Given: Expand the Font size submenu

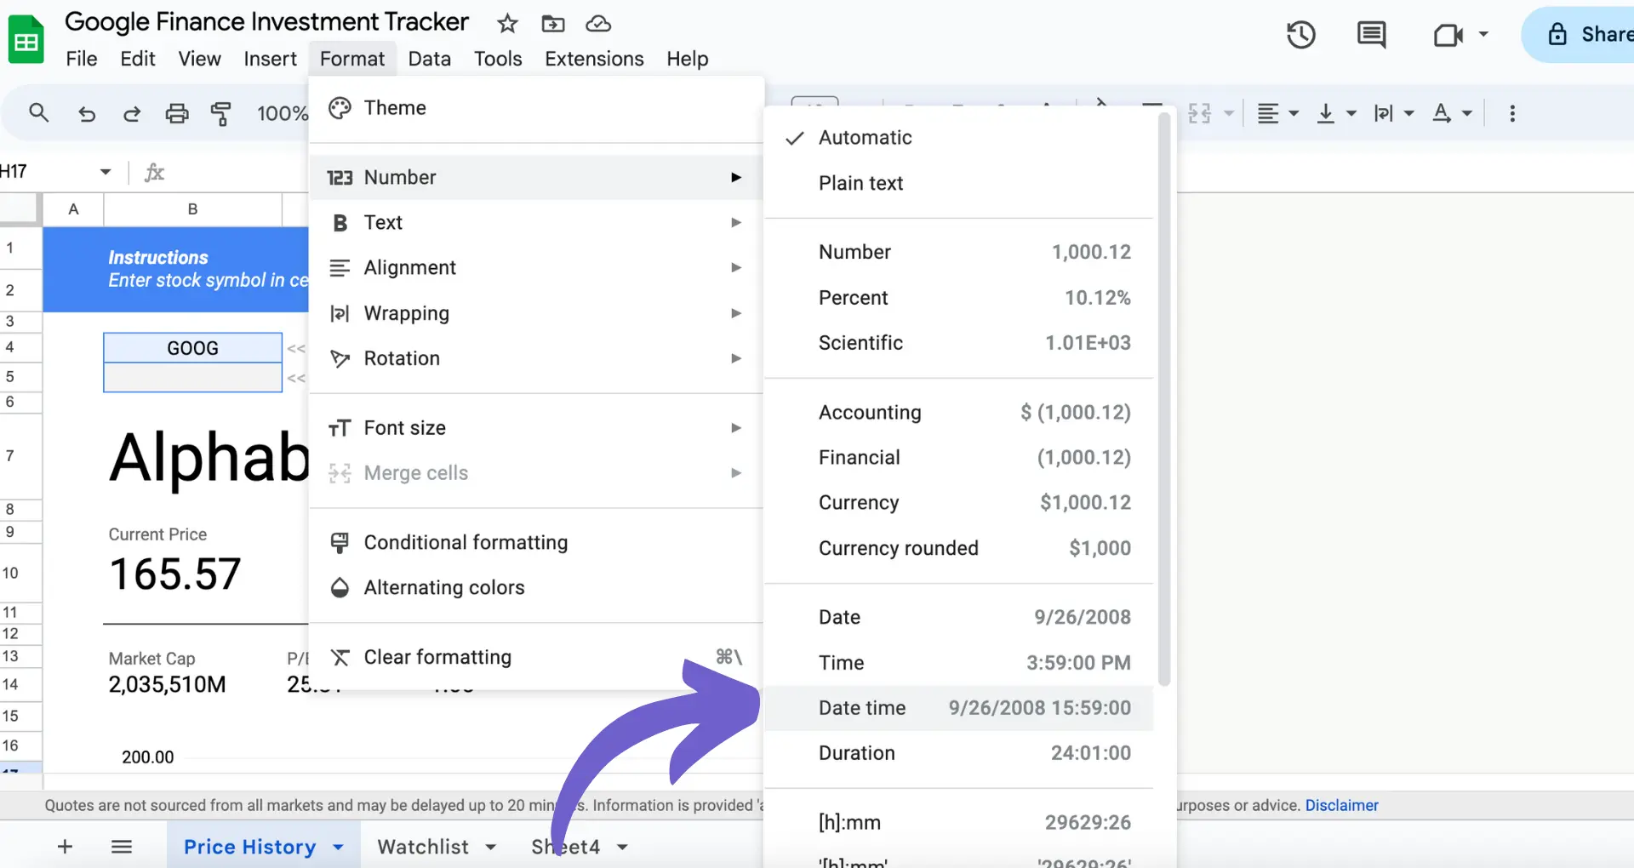Looking at the screenshot, I should (536, 427).
